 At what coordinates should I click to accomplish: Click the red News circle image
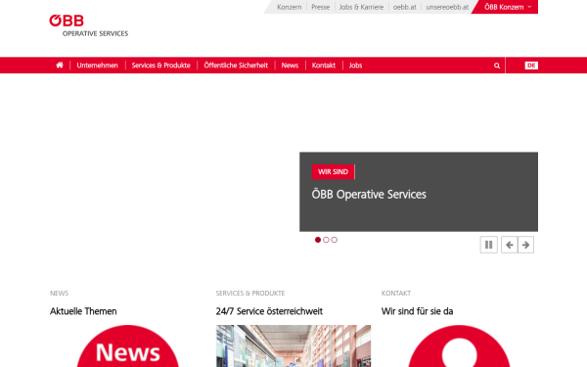click(127, 346)
